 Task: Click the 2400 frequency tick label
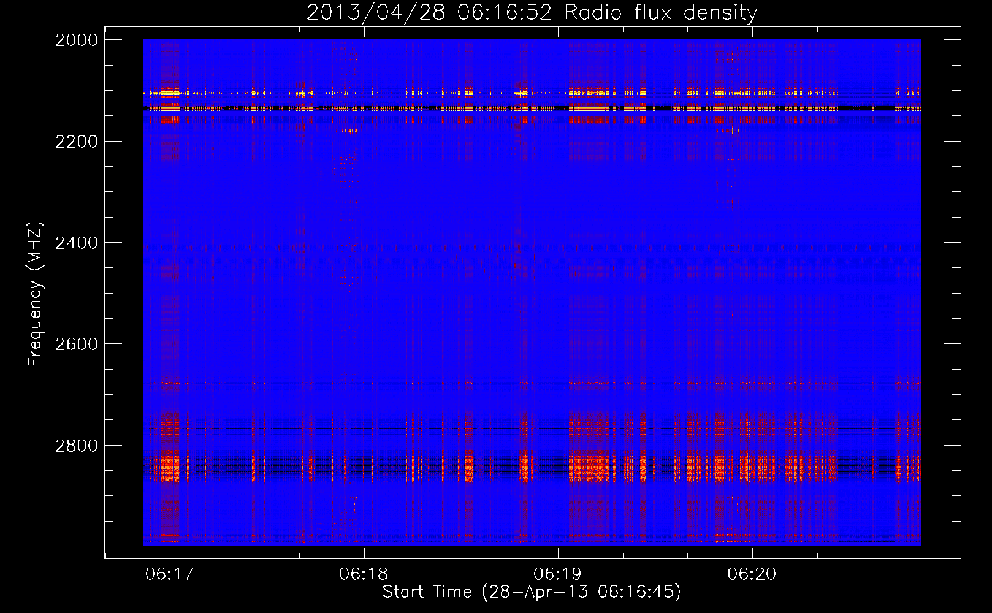click(x=77, y=243)
